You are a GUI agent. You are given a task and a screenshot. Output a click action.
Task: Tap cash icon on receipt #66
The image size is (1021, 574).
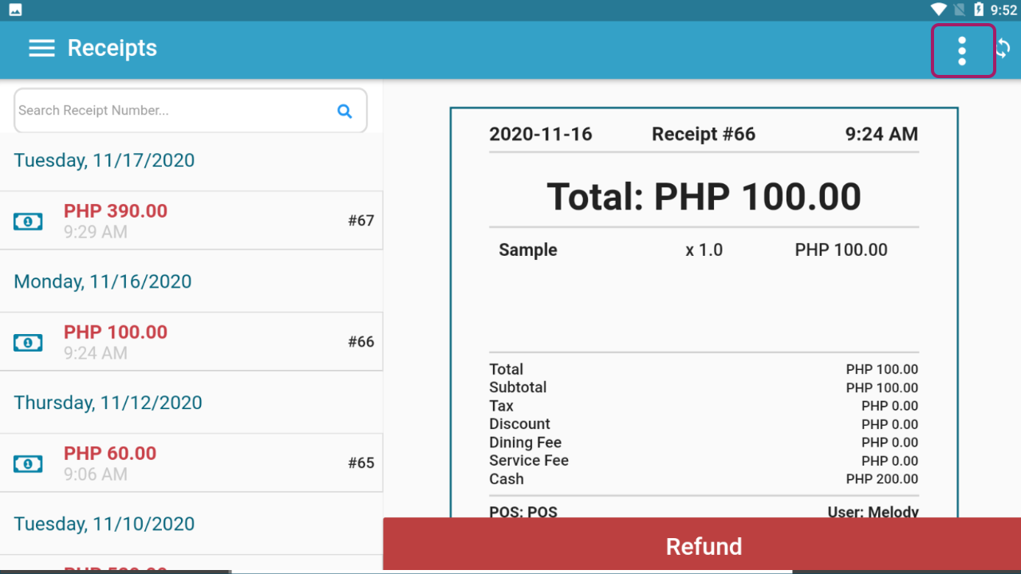tap(28, 342)
